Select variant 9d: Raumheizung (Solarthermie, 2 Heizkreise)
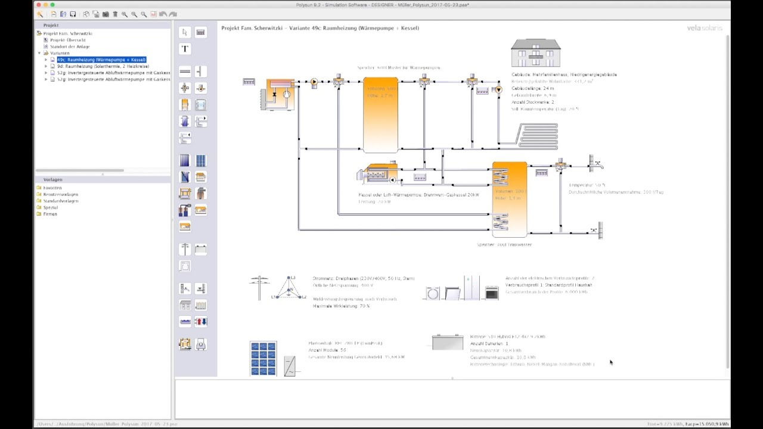Viewport: 763px width, 429px height. click(103, 66)
